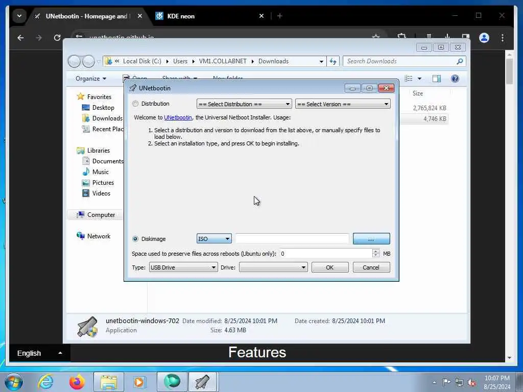Open the Drive selection dropdown
Image resolution: width=523 pixels, height=392 pixels.
[273, 267]
